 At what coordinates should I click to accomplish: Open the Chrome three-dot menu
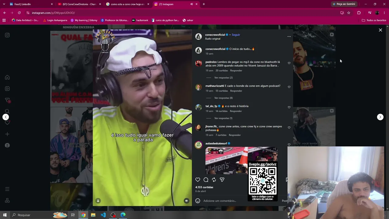click(x=384, y=13)
